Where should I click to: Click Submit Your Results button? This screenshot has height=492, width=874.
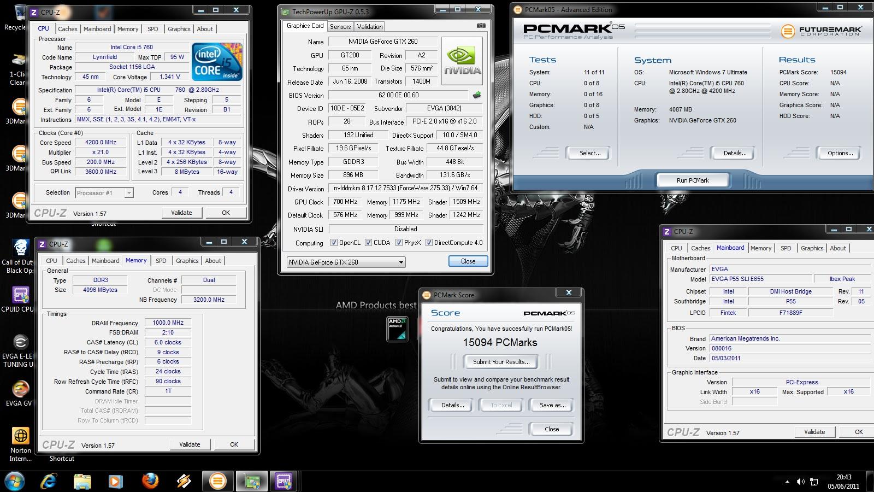[501, 362]
